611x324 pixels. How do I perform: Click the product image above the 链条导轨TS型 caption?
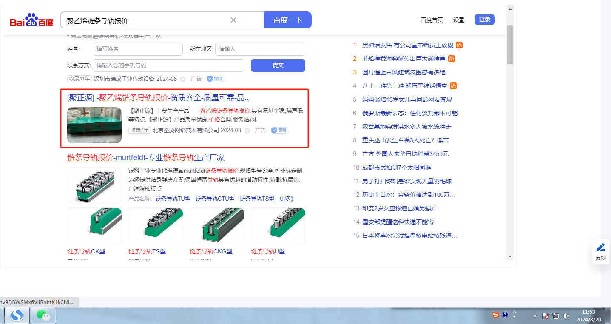coord(156,226)
